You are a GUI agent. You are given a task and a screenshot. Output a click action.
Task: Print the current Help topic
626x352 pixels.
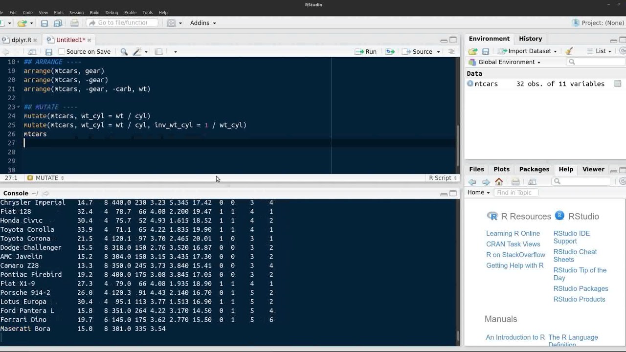[x=515, y=182]
